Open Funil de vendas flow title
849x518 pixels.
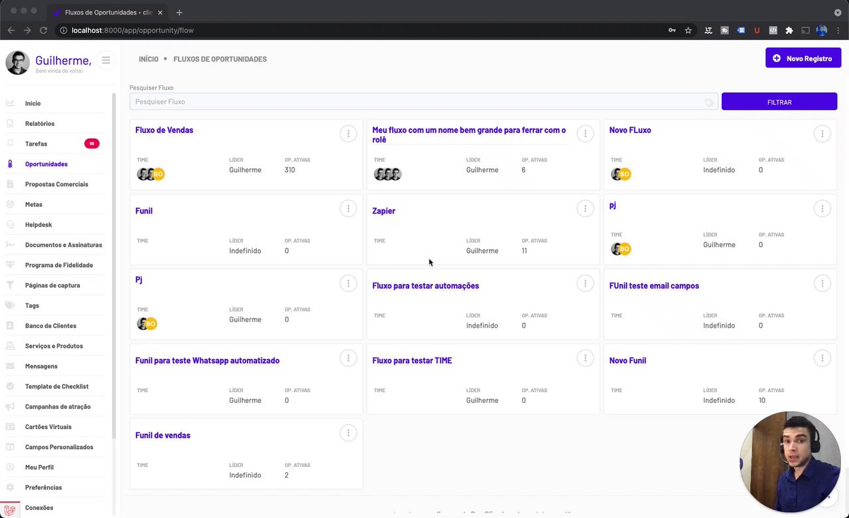163,436
